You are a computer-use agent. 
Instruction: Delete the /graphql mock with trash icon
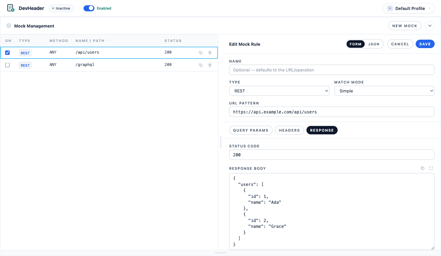pyautogui.click(x=210, y=65)
